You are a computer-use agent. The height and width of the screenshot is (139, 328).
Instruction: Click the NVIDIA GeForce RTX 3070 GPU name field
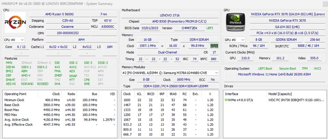tap(288, 20)
